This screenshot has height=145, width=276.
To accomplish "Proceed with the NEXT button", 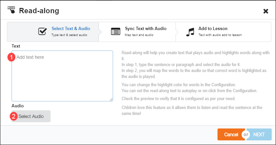I will pyautogui.click(x=259, y=134).
